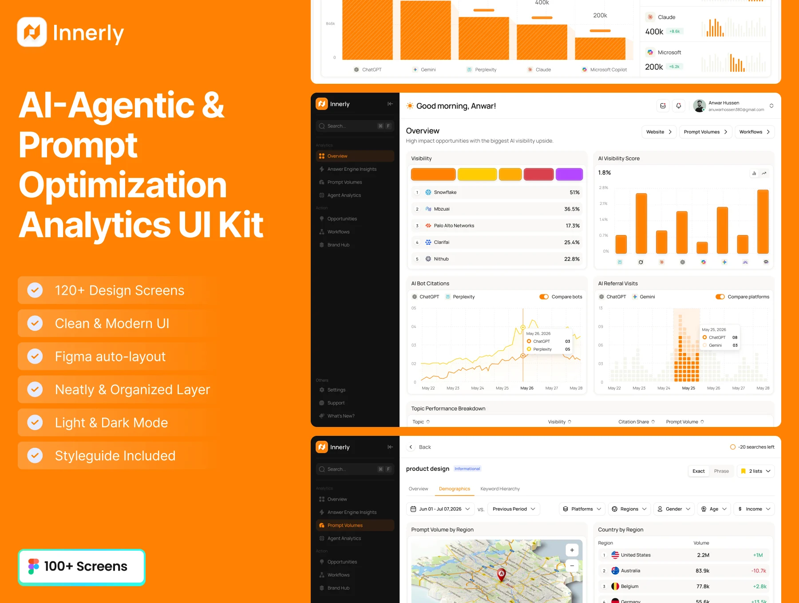Click Agent Analytics icon in Good morning sidebar
799x603 pixels.
[322, 195]
